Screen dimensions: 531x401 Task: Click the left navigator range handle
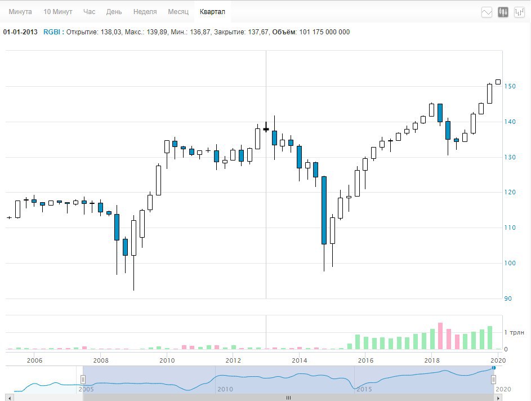click(83, 380)
